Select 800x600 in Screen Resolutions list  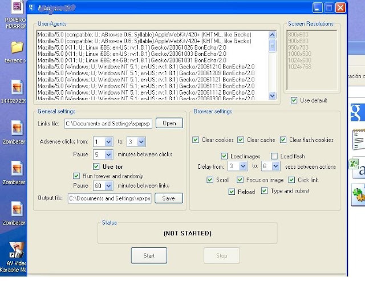pyautogui.click(x=298, y=34)
